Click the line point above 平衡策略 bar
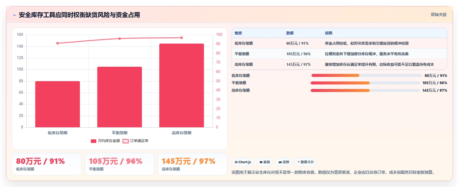459x187 pixels. click(x=120, y=39)
